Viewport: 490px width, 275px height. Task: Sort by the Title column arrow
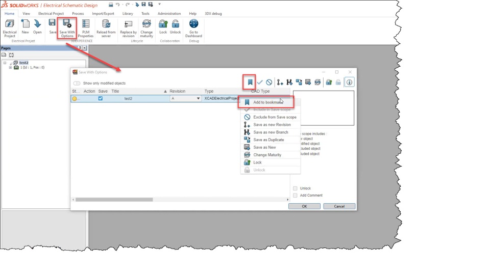[165, 91]
